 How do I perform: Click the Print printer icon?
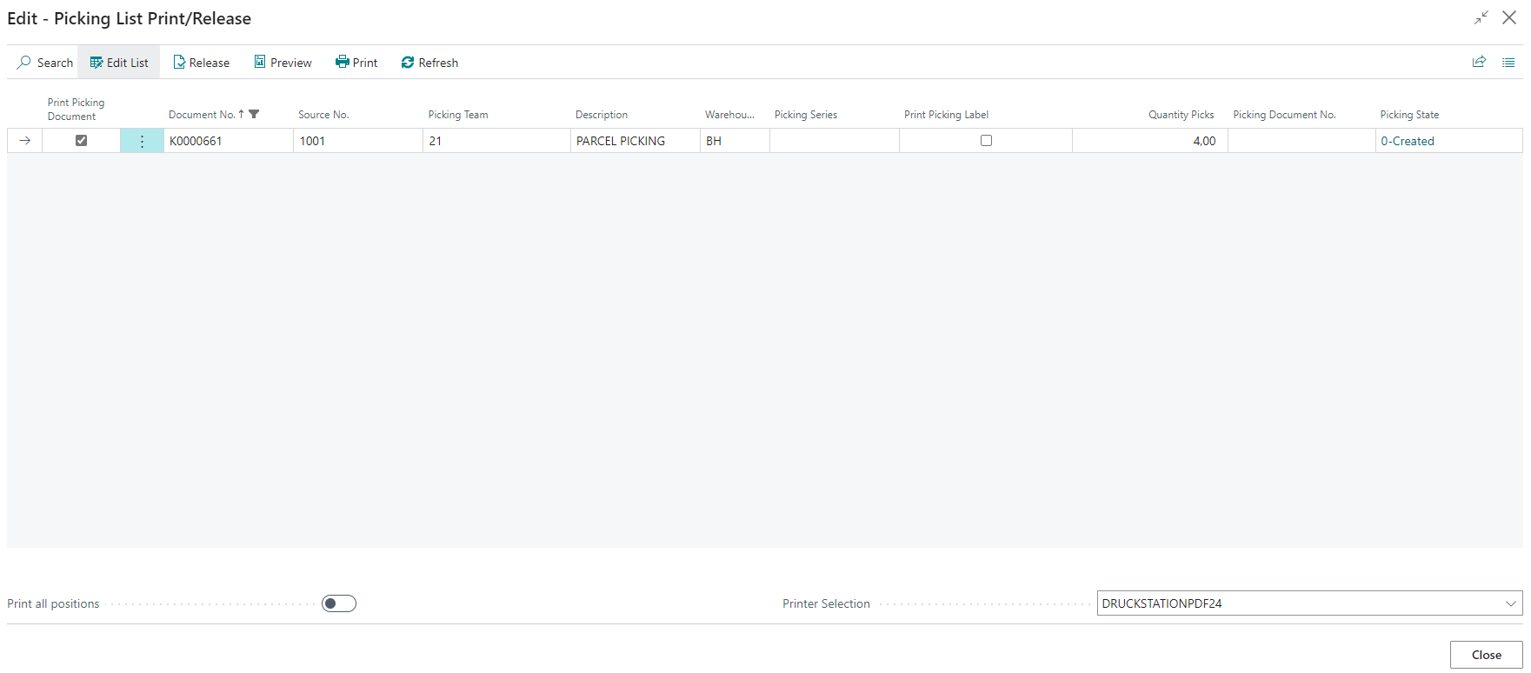tap(343, 63)
